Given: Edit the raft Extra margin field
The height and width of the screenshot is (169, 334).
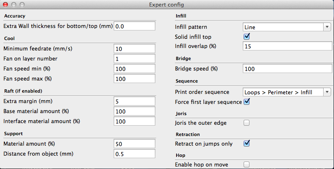Looking at the screenshot, I should tap(134, 101).
